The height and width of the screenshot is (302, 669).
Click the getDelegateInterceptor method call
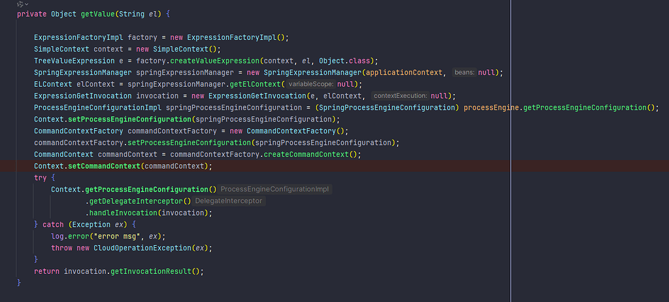(x=136, y=201)
